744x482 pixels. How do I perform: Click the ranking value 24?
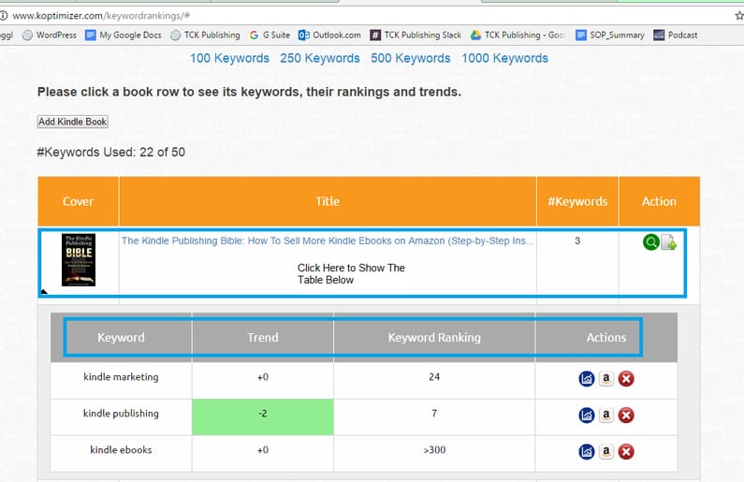(x=434, y=377)
